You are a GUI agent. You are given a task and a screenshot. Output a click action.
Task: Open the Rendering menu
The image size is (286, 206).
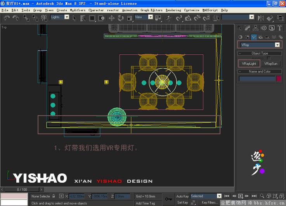pyautogui.click(x=173, y=10)
